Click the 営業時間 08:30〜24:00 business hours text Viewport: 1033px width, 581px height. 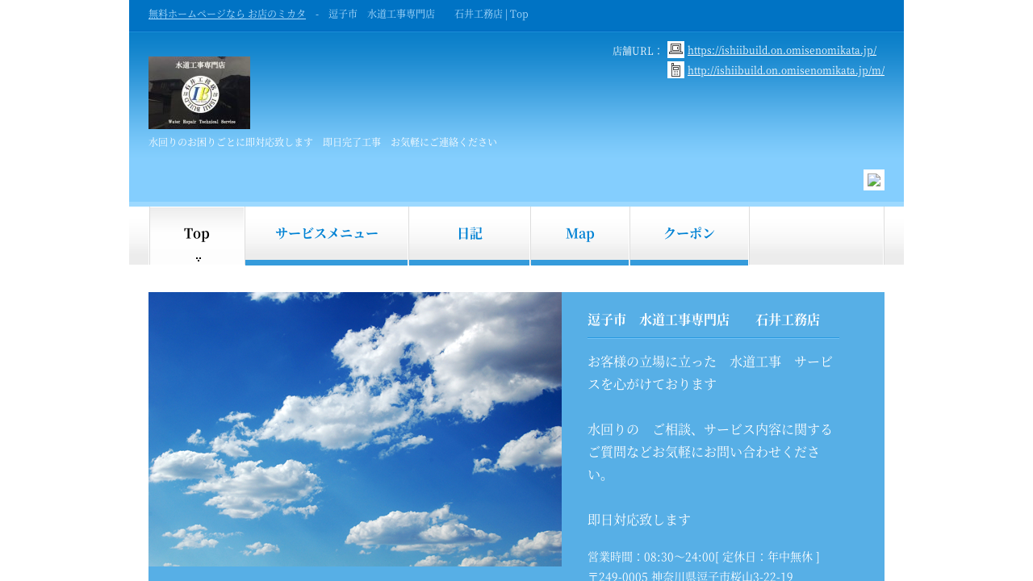[703, 557]
